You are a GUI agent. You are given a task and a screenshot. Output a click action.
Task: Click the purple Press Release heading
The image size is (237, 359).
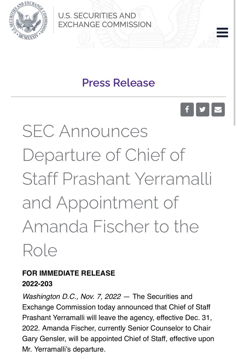point(118,83)
